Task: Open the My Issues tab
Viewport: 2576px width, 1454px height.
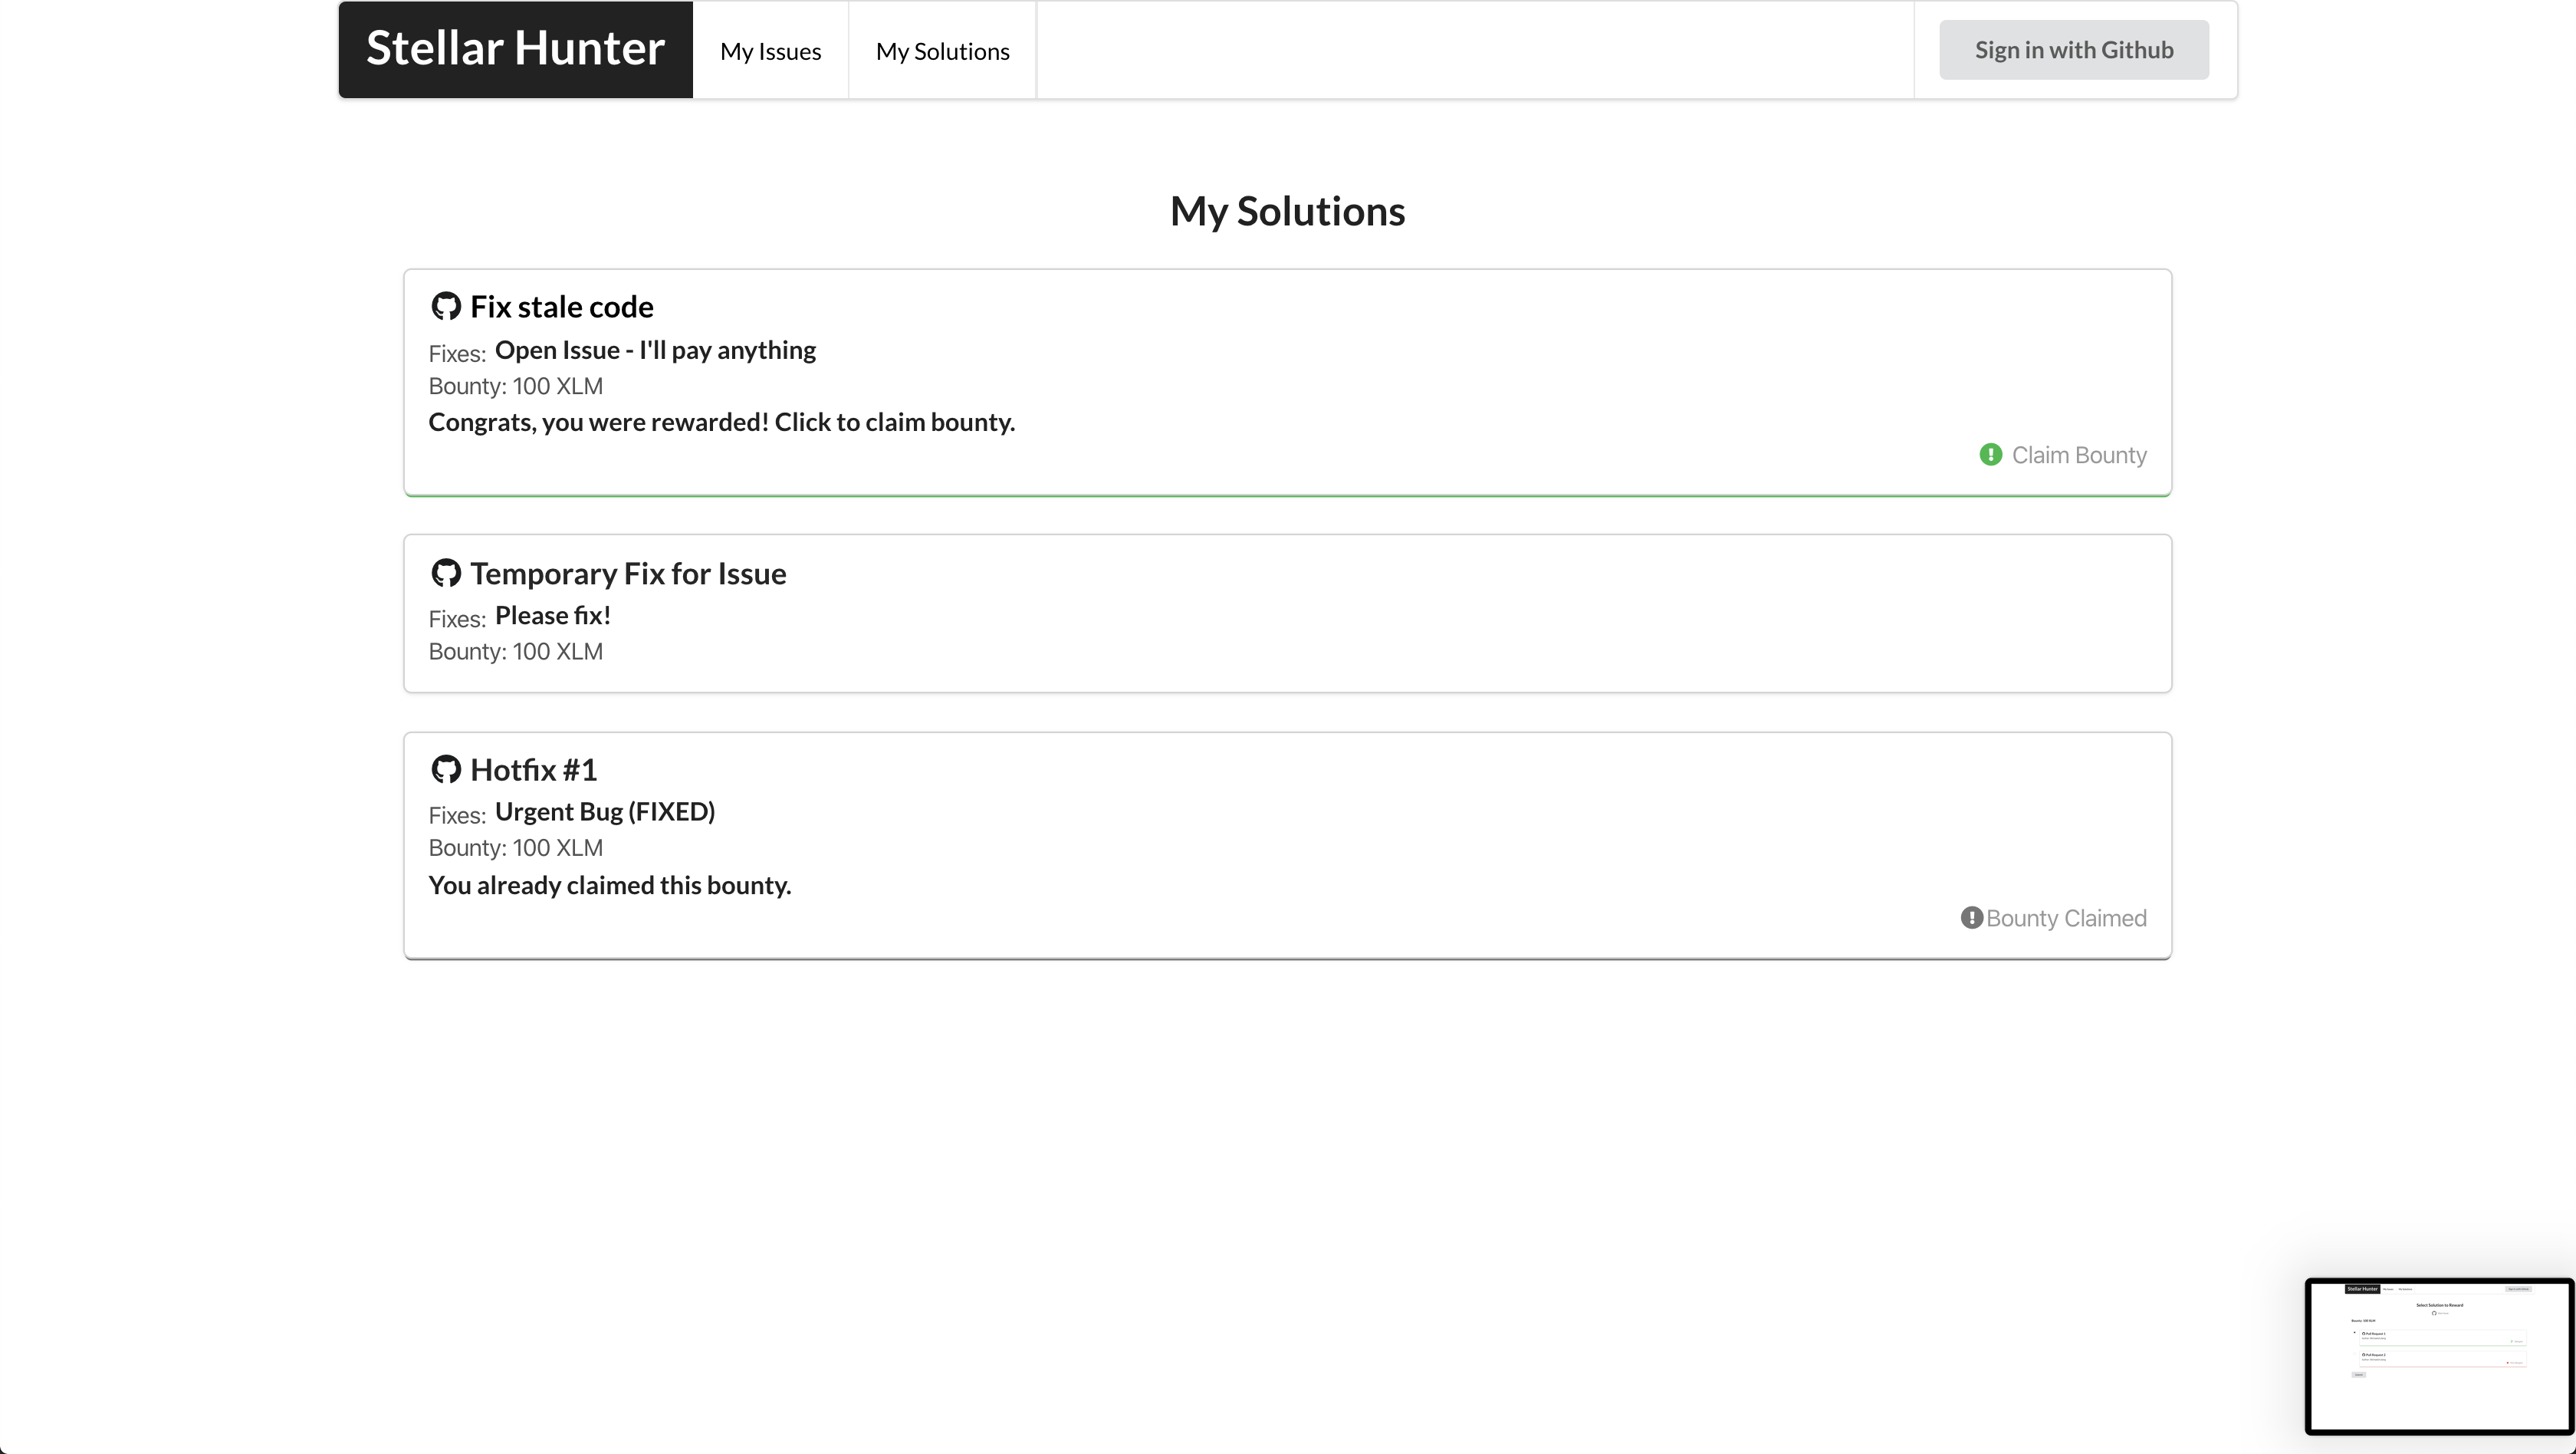Action: tap(770, 51)
